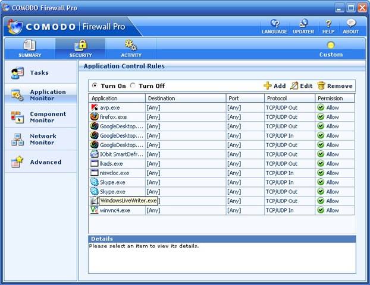Open Tasks in the sidebar
Image resolution: width=370 pixels, height=285 pixels.
pyautogui.click(x=40, y=72)
